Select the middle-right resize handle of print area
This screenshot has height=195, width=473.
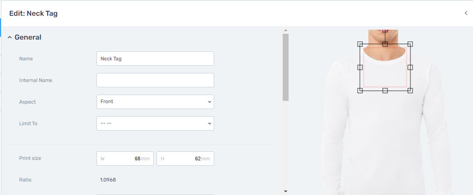410,67
